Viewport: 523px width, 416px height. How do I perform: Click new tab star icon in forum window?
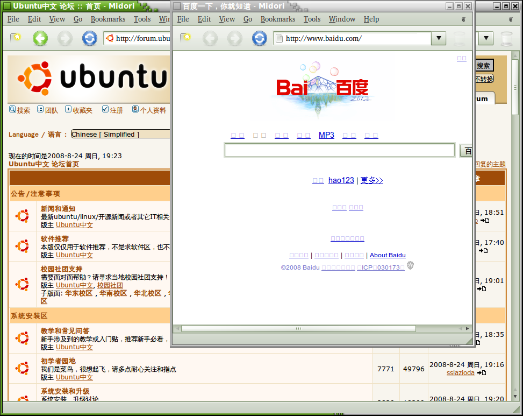16,37
